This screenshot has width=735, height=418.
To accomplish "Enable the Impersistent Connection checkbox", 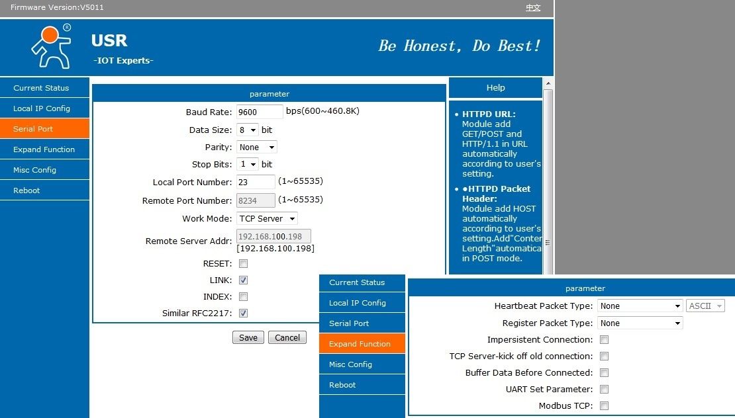I will click(x=604, y=340).
